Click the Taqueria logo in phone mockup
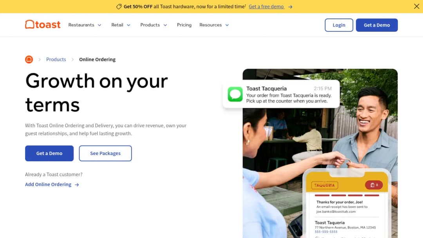This screenshot has height=238, width=423. click(x=325, y=185)
